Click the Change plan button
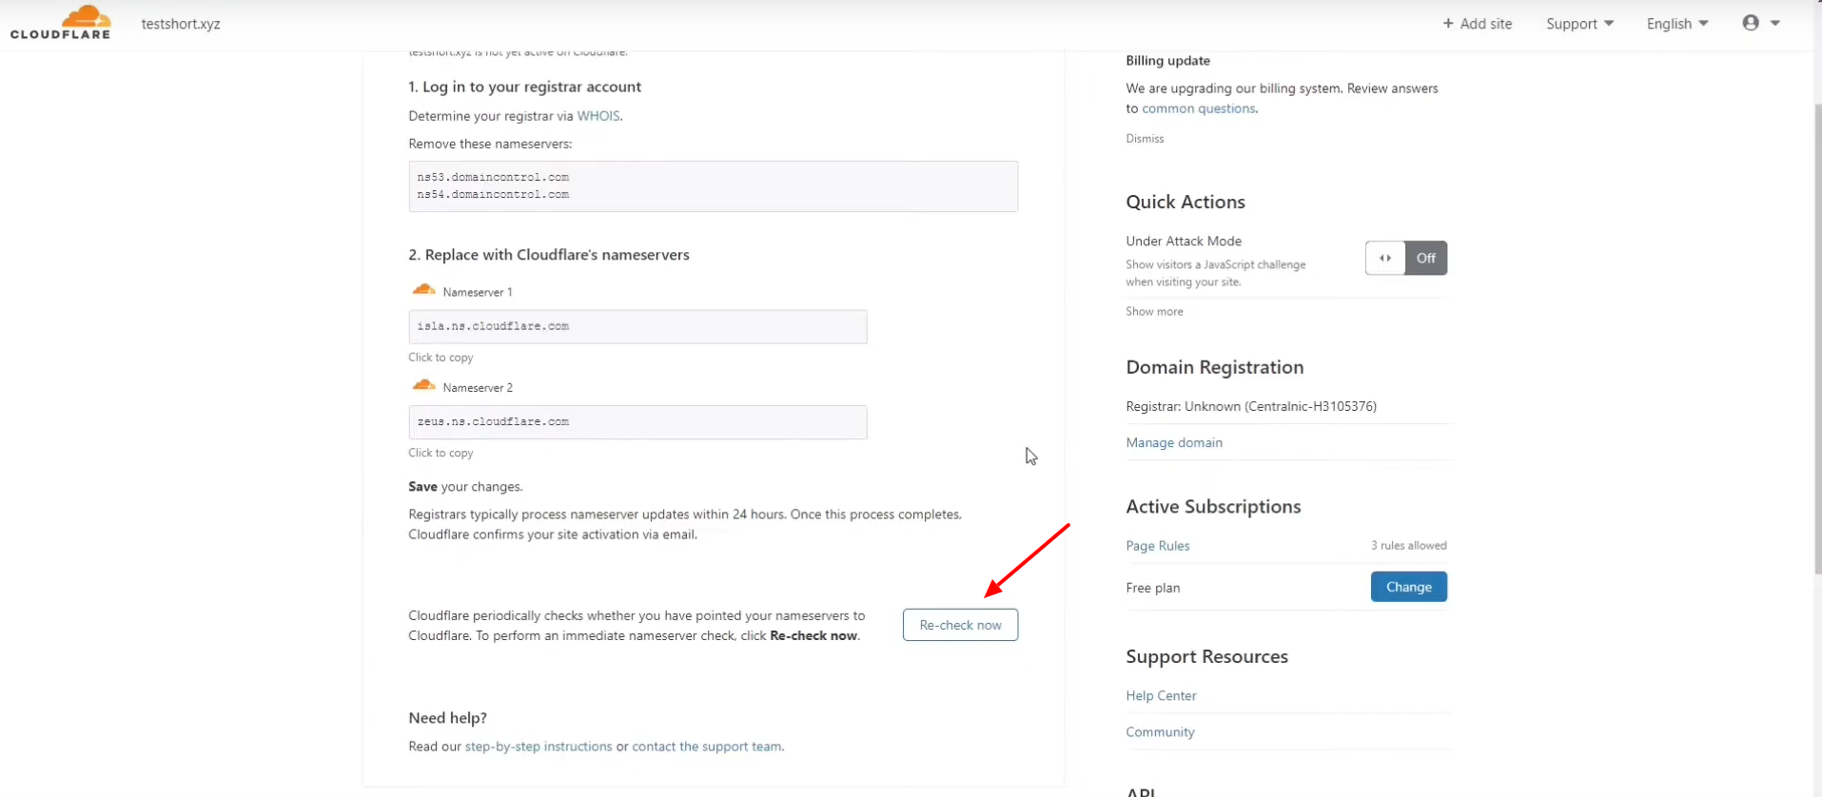1822x797 pixels. pos(1408,587)
